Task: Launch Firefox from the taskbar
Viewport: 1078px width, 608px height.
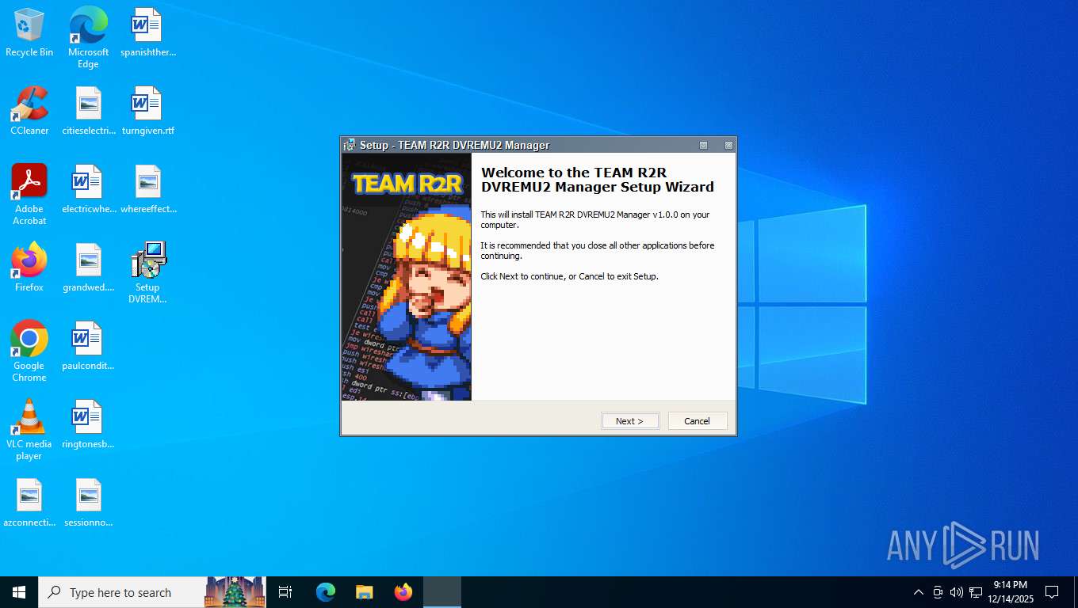Action: click(x=403, y=592)
